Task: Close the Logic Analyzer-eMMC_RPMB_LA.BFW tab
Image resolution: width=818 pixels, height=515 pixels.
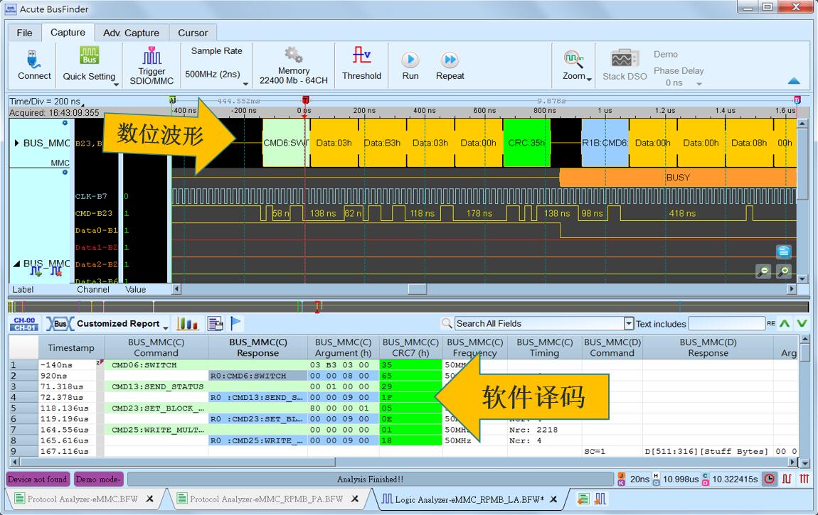Action: tap(553, 499)
